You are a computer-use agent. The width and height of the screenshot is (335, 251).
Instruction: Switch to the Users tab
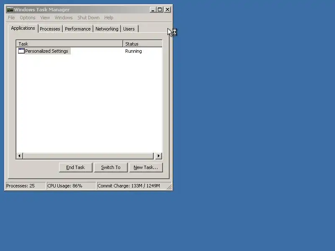129,29
